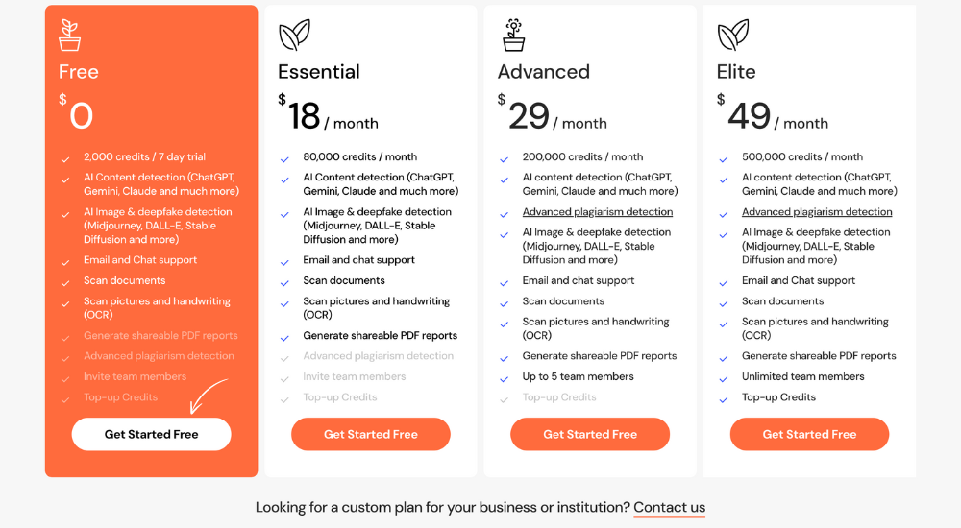961x528 pixels.
Task: Open the Contact us link
Action: tap(669, 507)
